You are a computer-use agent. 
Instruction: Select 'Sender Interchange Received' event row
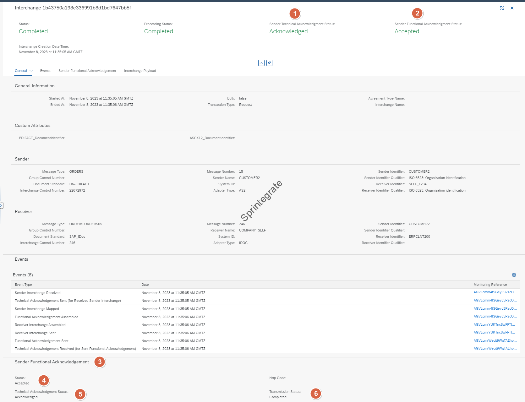265,293
